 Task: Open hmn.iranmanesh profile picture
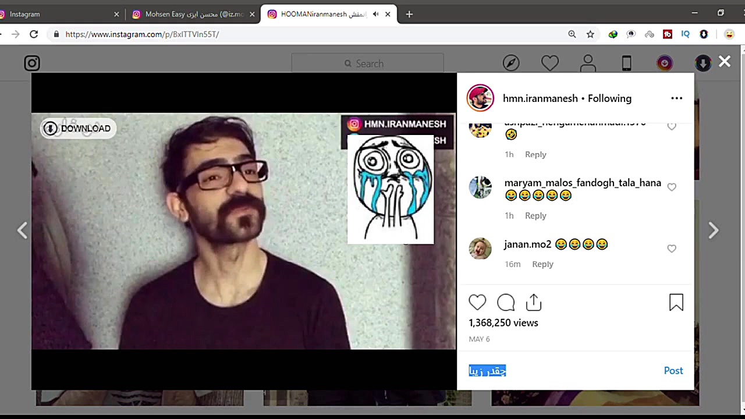click(x=480, y=98)
